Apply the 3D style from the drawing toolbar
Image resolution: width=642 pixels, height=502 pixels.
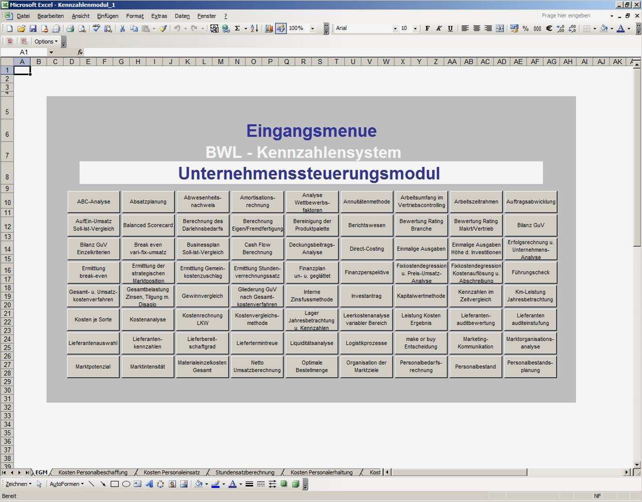[296, 484]
